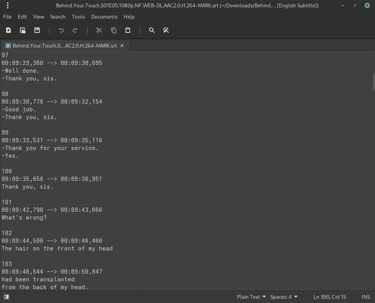Open the three-dot window menu

(8, 5)
